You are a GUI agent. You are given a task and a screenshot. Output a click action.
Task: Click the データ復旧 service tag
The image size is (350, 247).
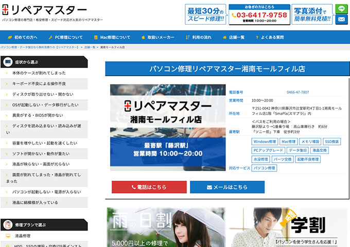(x=298, y=150)
